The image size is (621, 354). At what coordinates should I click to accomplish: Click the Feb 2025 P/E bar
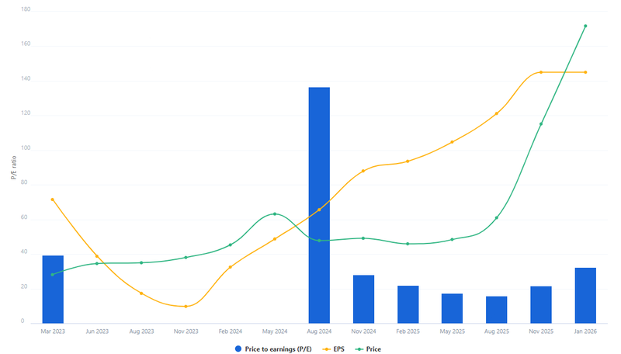[x=408, y=304]
